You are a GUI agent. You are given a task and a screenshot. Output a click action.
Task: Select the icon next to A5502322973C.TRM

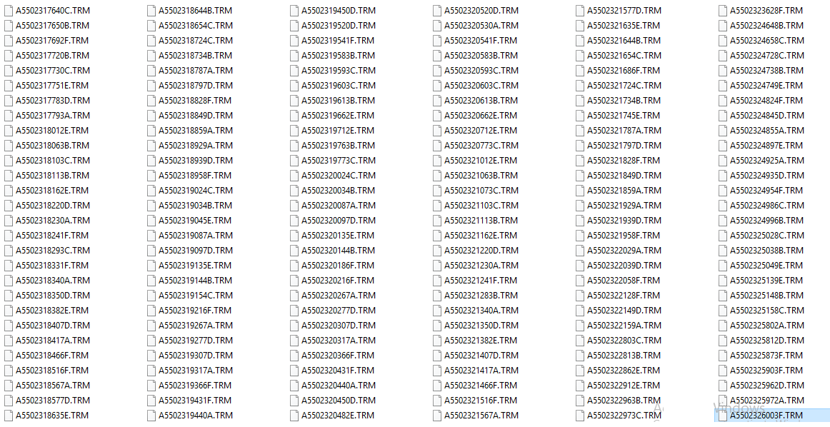(580, 416)
